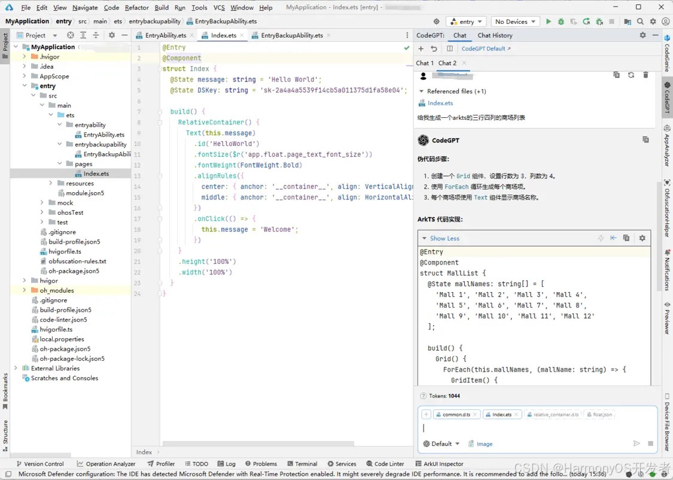Start debugging with the bug icon
The height and width of the screenshot is (480, 673).
(x=561, y=22)
